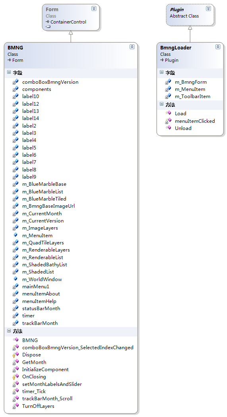The height and width of the screenshot is (417, 227).
Task: Click the field icon beside mainMenu1
Action: pos(16,286)
